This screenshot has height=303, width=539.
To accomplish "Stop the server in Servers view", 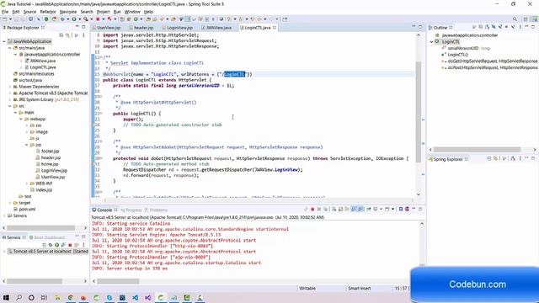I will click(x=70, y=245).
